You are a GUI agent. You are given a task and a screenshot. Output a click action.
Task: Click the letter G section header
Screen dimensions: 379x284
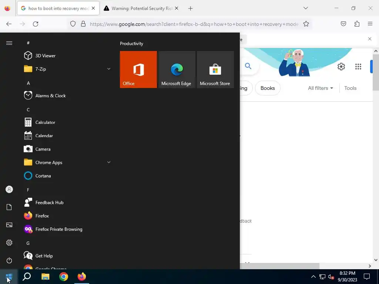coord(28,243)
